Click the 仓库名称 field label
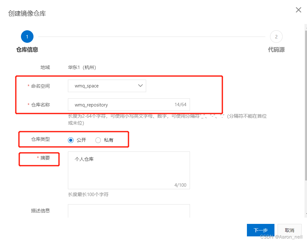 pyautogui.click(x=41, y=105)
